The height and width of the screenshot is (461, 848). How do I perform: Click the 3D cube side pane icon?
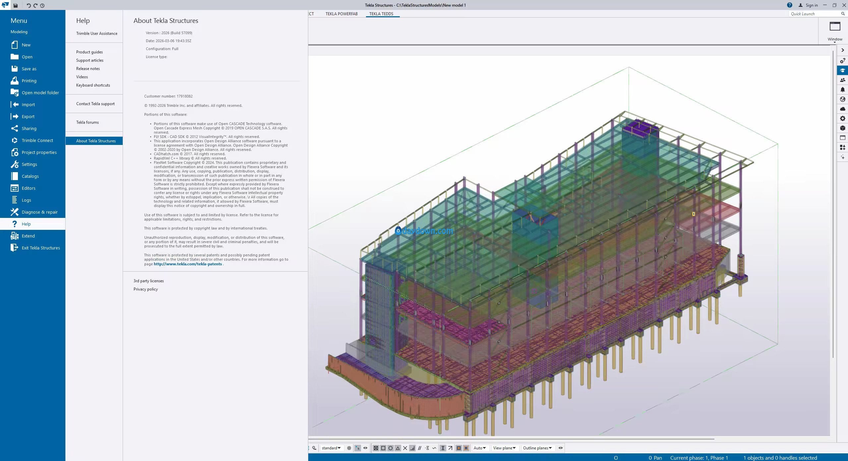(842, 128)
